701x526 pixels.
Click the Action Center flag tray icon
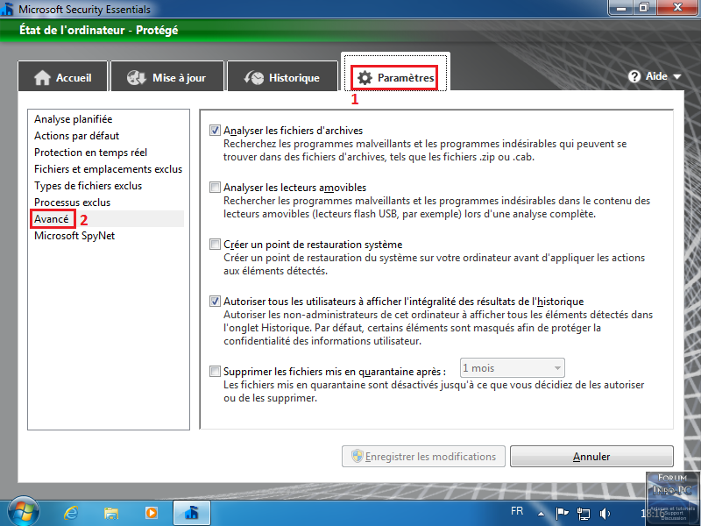[x=562, y=513]
